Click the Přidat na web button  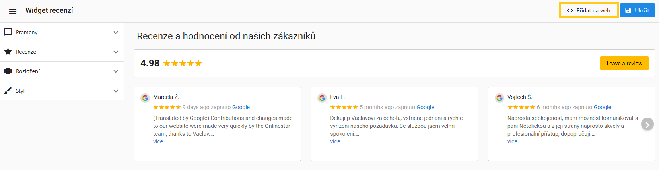pos(589,10)
